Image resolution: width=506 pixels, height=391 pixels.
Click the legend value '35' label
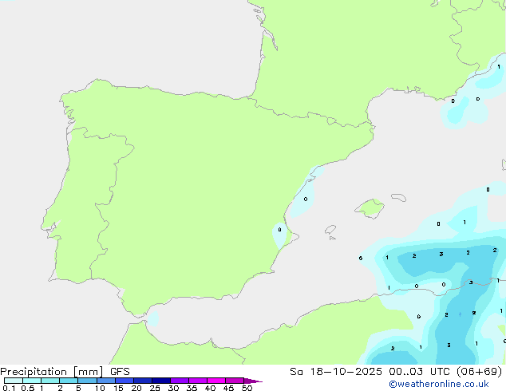[x=192, y=388]
